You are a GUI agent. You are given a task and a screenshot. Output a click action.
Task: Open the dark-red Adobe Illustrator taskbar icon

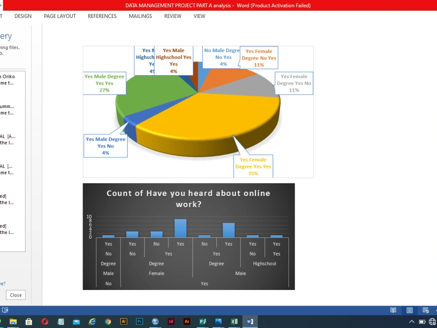click(187, 321)
